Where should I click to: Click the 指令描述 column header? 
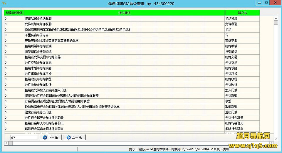point(124,13)
